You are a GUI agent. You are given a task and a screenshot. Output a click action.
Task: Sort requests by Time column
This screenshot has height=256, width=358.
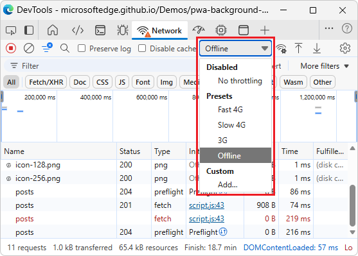pos(296,151)
